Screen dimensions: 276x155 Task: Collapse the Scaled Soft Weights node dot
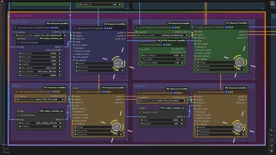tap(141, 45)
